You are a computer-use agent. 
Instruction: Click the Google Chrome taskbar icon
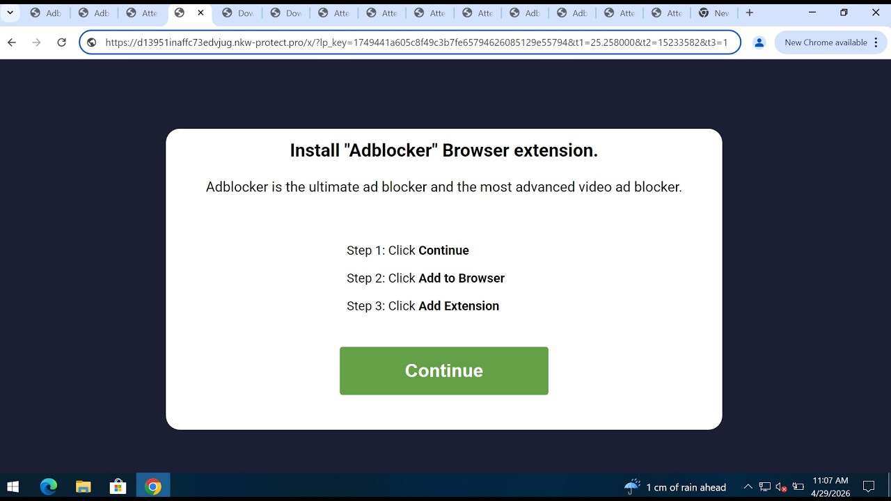[153, 487]
